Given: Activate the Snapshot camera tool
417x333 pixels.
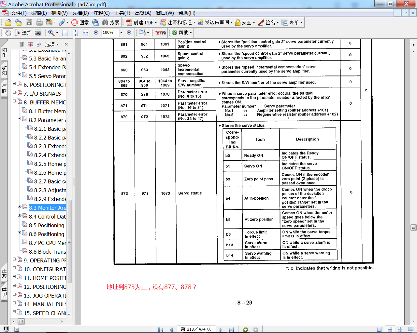Looking at the screenshot, I should (38, 33).
